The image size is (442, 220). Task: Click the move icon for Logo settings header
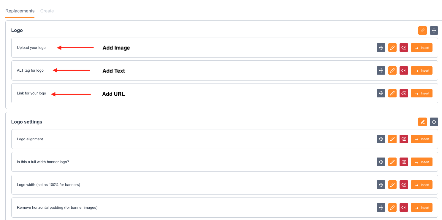(434, 122)
